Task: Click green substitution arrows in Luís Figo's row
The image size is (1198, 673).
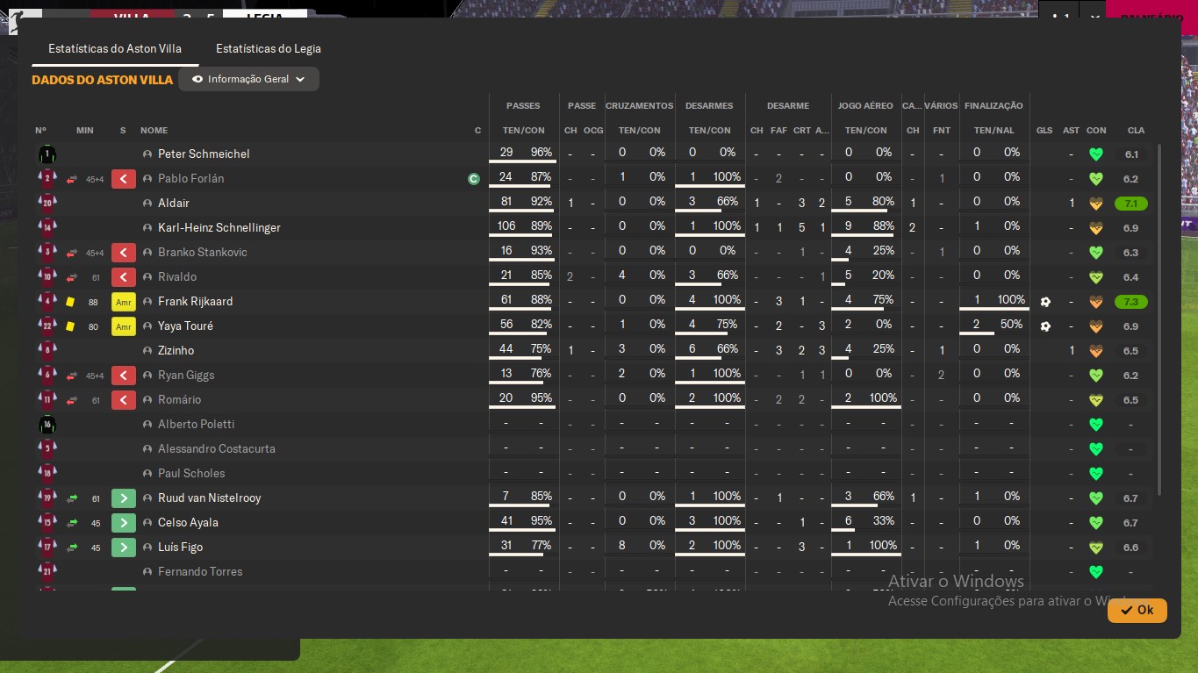Action: [x=72, y=548]
